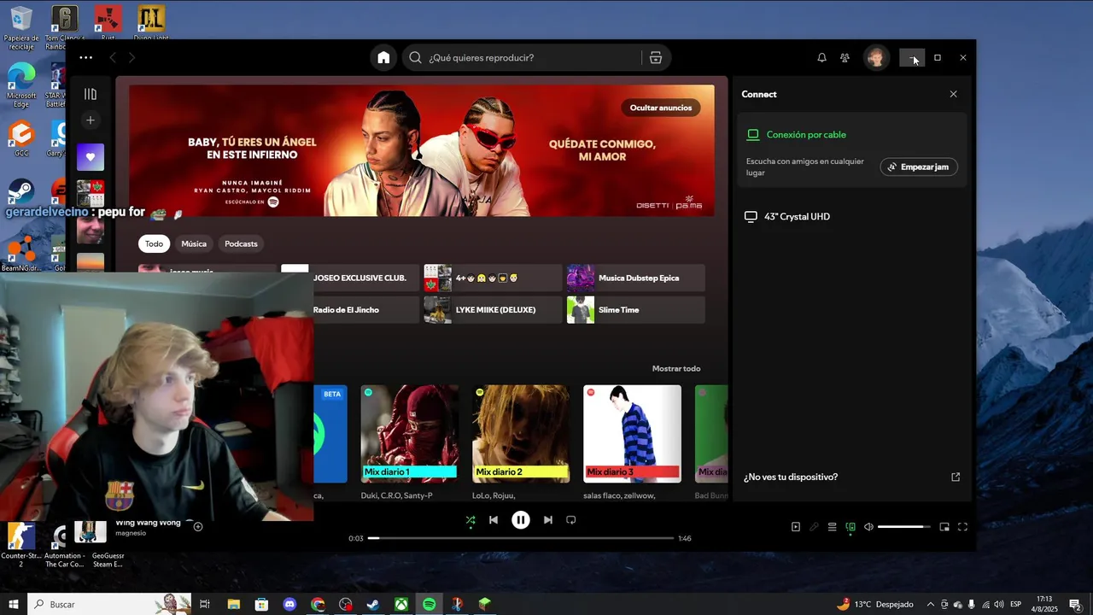Add current song to Liked Songs

pos(198,526)
